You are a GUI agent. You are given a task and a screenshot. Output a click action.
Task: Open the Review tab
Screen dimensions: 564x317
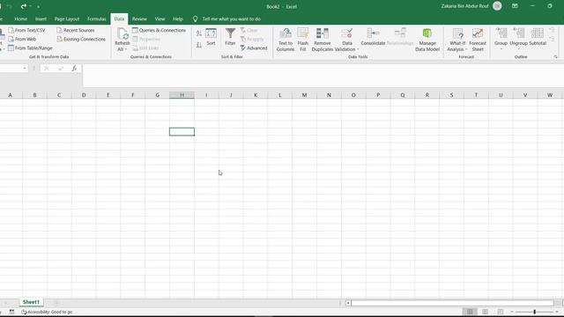(x=139, y=18)
